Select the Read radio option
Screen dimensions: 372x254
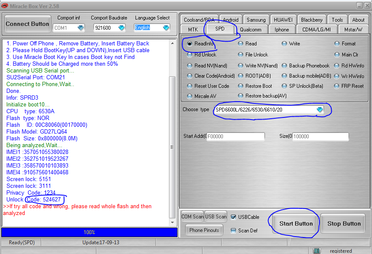pyautogui.click(x=240, y=44)
